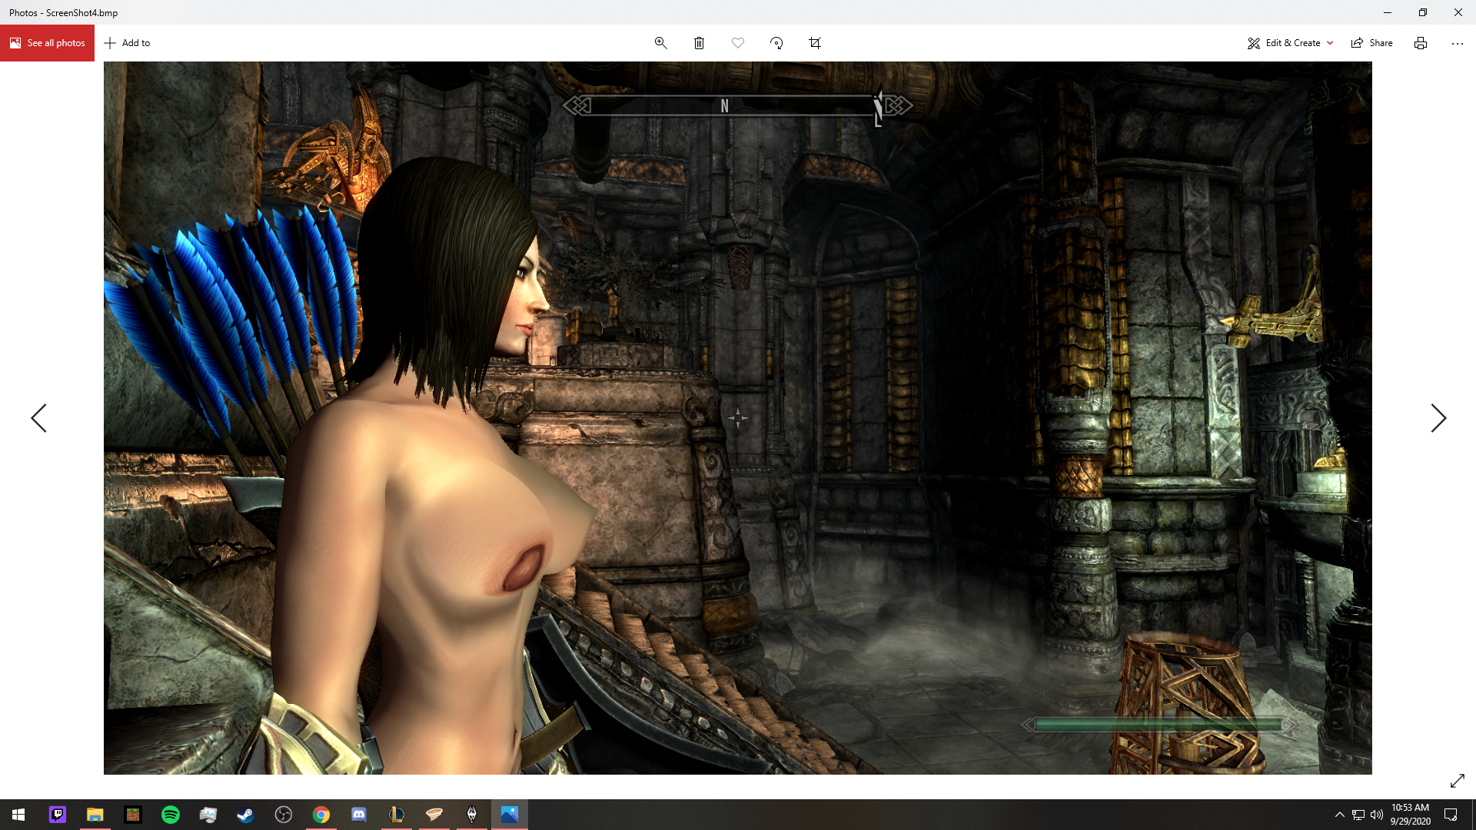Viewport: 1476px width, 830px height.
Task: Open the Windows Start menu
Action: coord(18,815)
